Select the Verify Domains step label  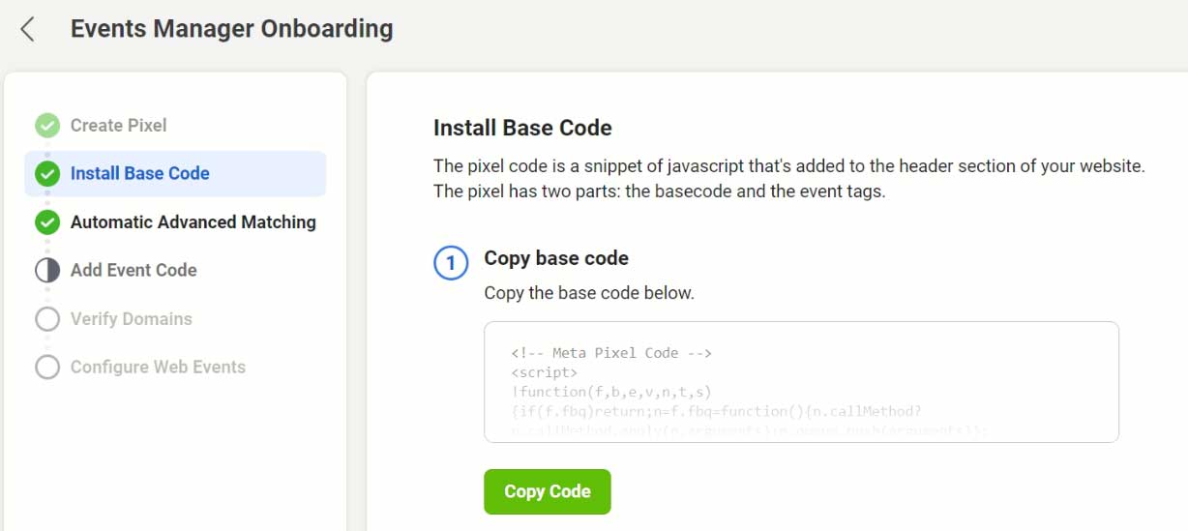tap(132, 319)
